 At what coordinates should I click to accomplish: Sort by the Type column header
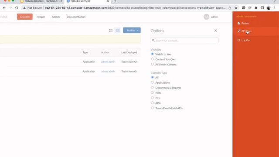[85, 52]
